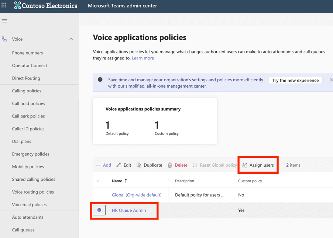Click the Add label in toolbar
The image size is (333, 238).
(x=107, y=165)
